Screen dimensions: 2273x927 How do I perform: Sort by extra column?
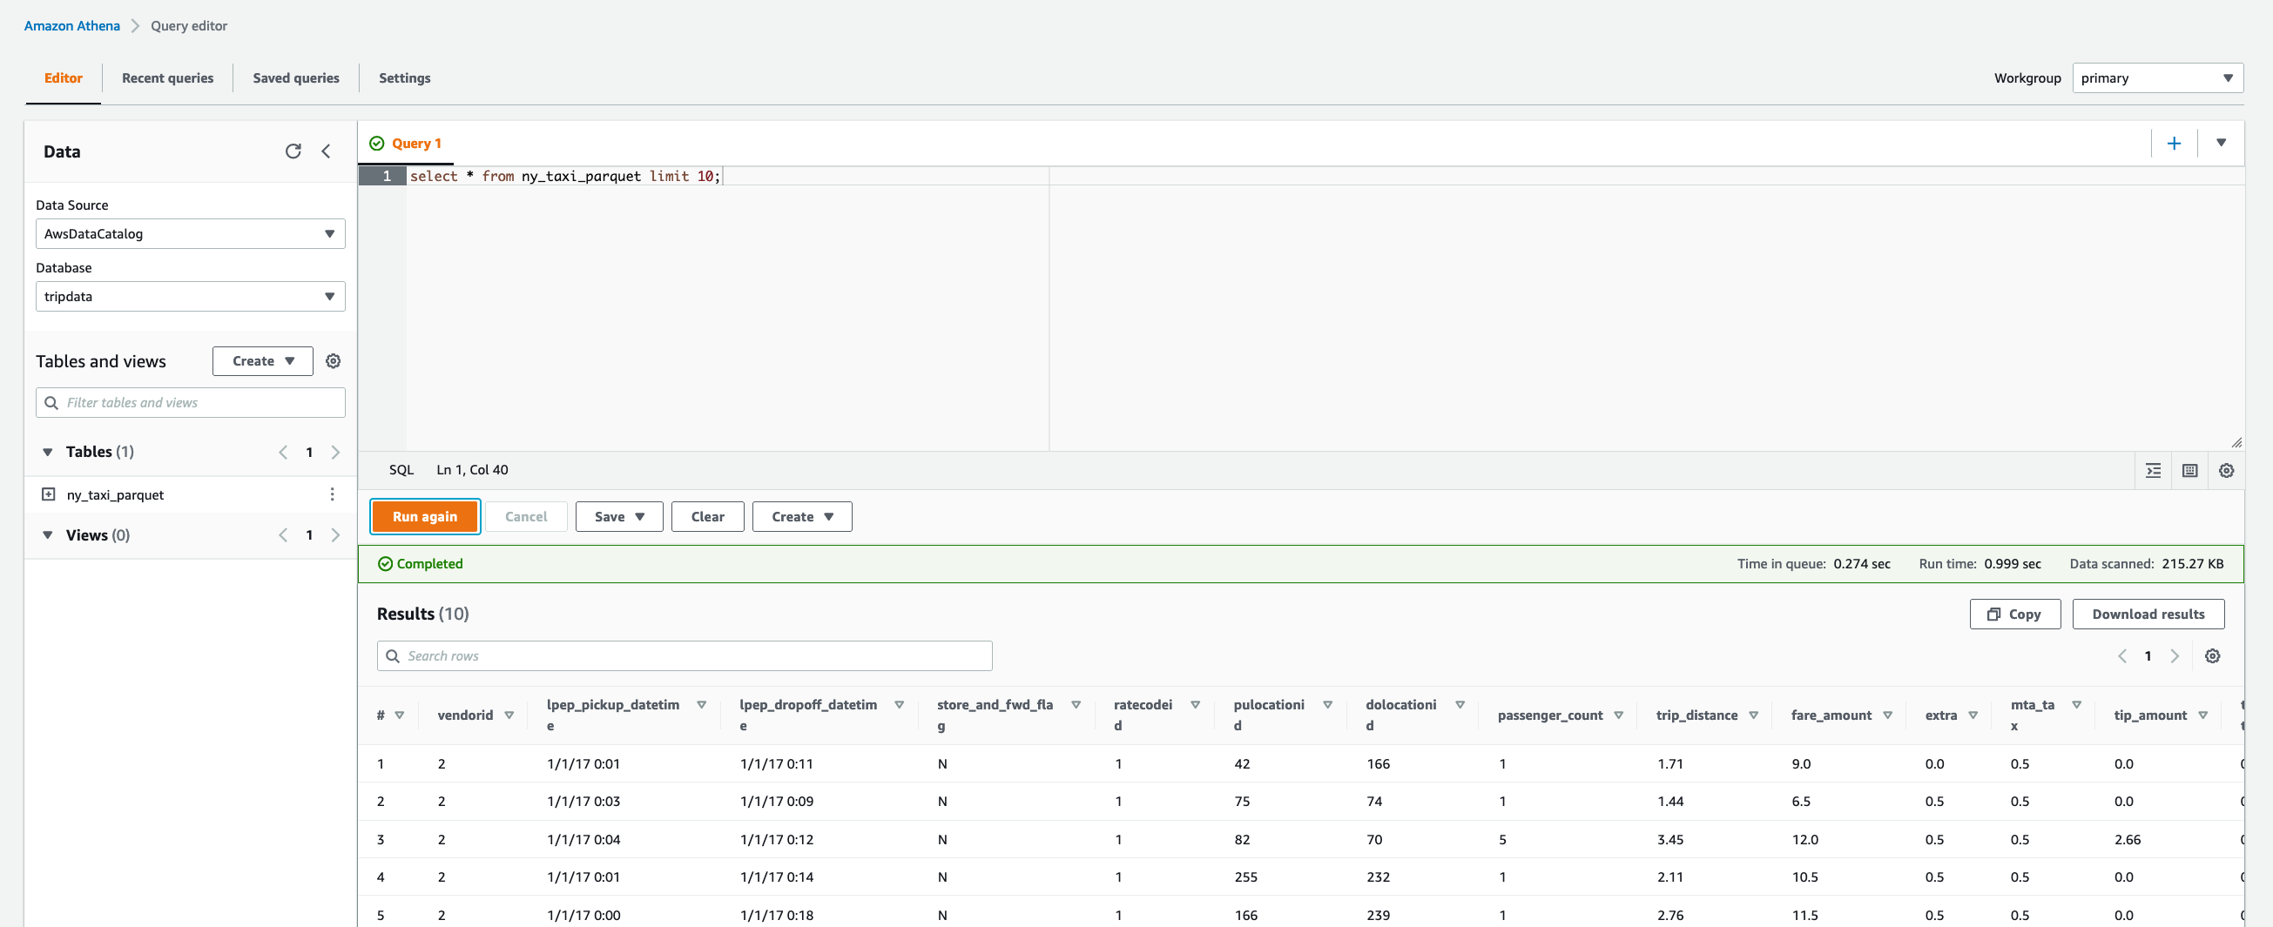(1973, 715)
